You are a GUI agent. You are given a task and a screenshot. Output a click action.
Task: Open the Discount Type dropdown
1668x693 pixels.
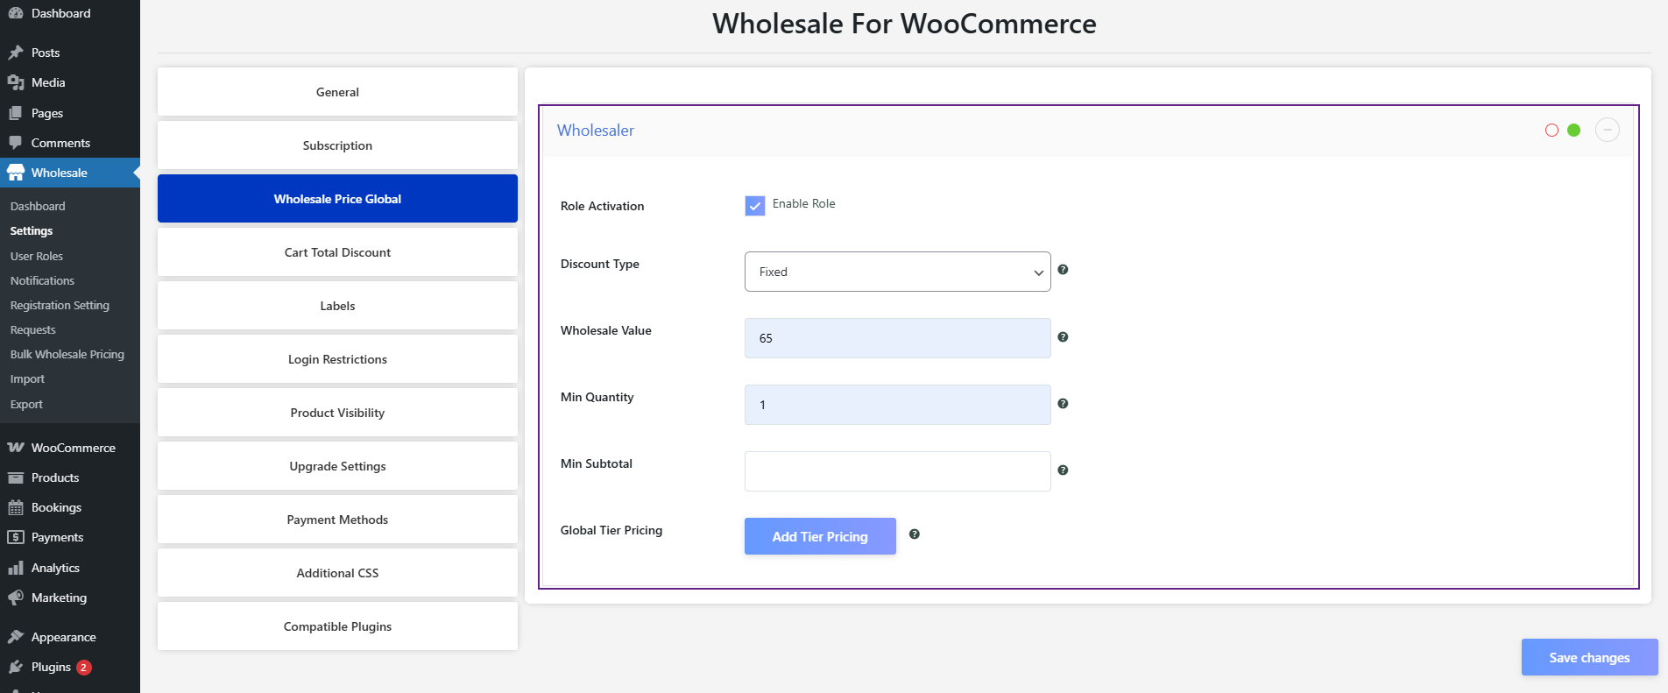(898, 272)
